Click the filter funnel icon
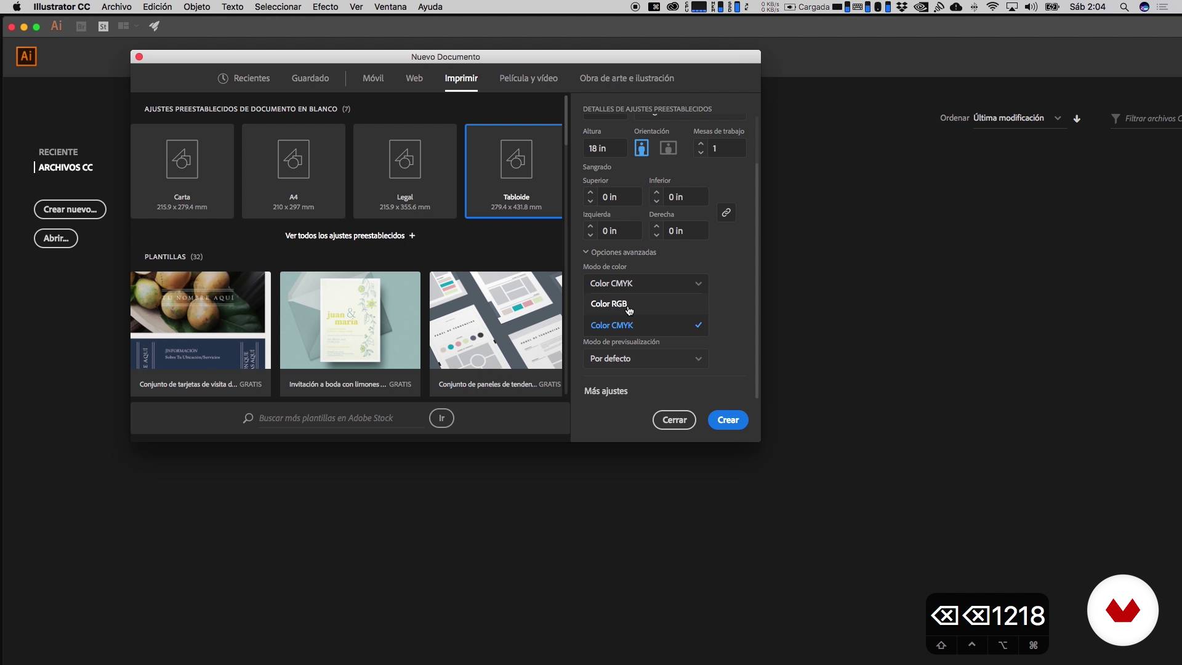This screenshot has width=1182, height=665. (1116, 118)
